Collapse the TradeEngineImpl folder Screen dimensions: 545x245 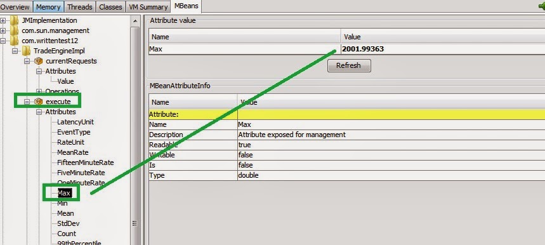[x=15, y=51]
